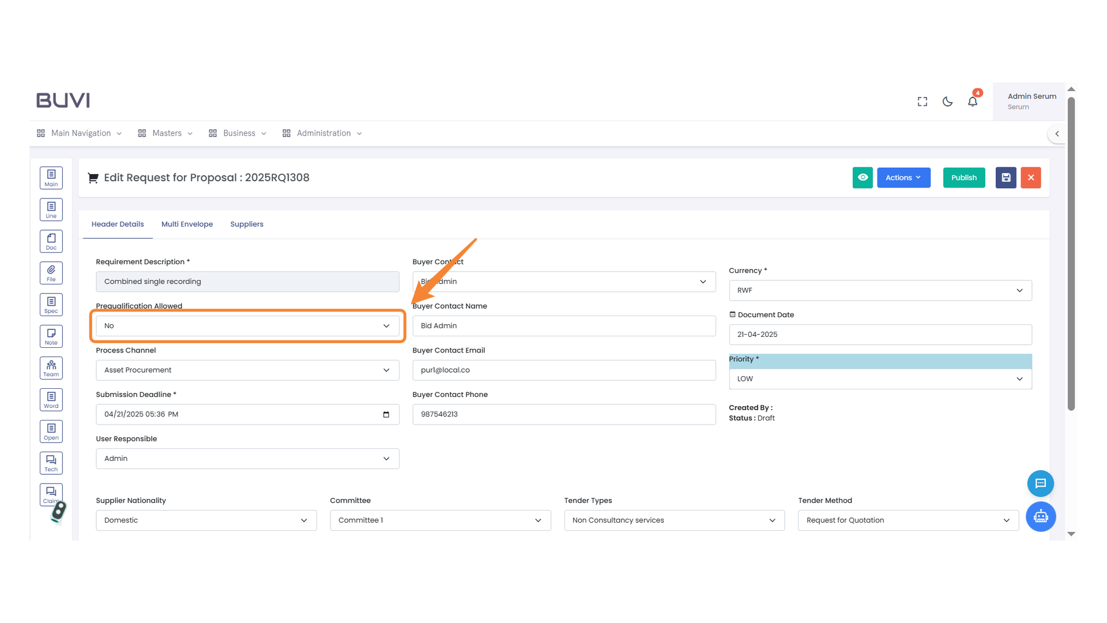Click the blue save disk icon
Image resolution: width=1107 pixels, height=623 pixels.
coord(1006,178)
